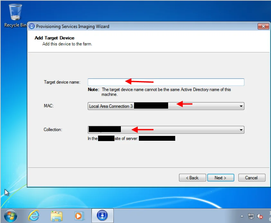Proceed with the Next button
271x223 pixels.
[x=221, y=178]
